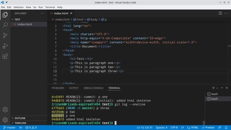Open the Help menu

[60, 7]
